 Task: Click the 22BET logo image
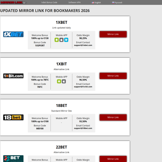(13, 158)
